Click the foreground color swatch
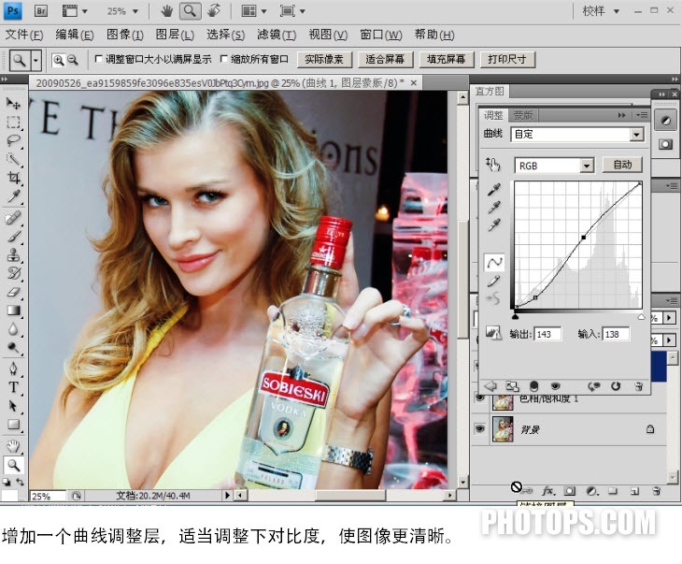The width and height of the screenshot is (682, 564). point(9,494)
